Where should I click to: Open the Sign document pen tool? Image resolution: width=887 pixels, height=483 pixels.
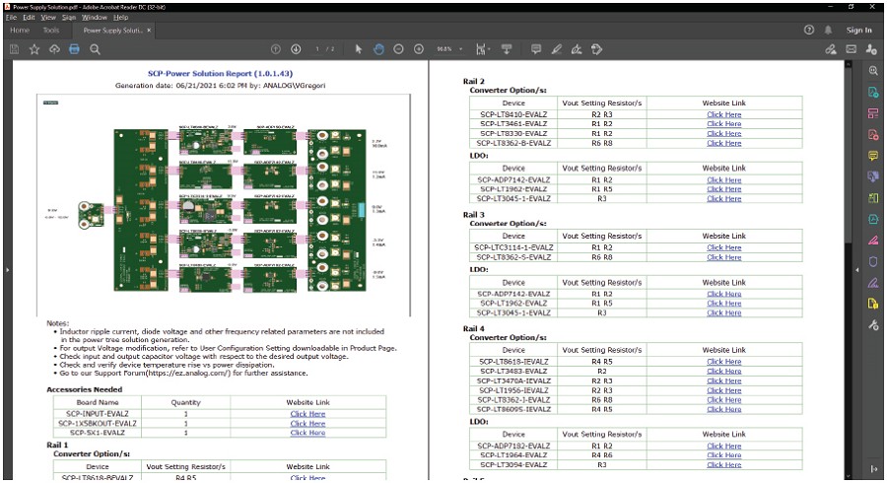pyautogui.click(x=577, y=49)
